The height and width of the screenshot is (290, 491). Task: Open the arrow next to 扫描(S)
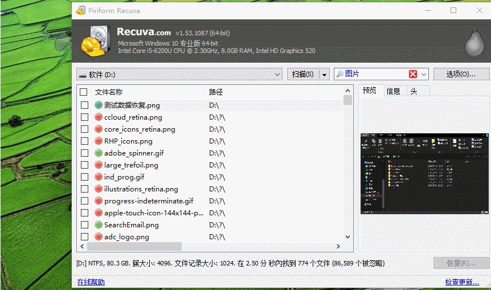325,75
